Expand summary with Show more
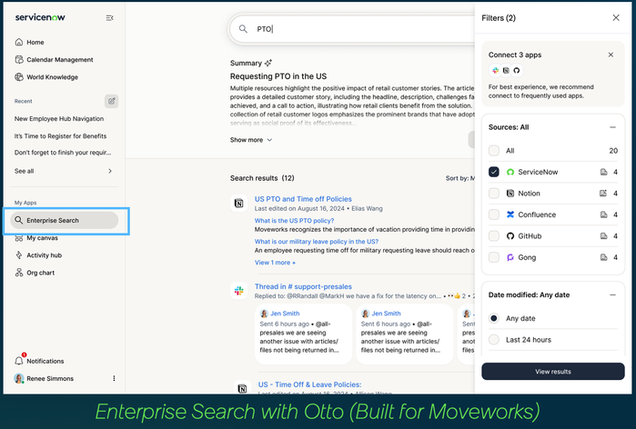Viewport: 636px width, 429px height. point(251,140)
